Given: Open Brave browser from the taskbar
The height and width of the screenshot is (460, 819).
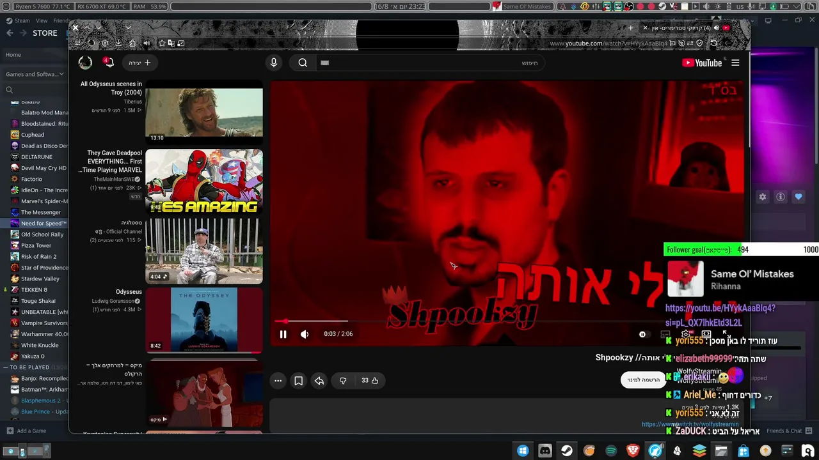Looking at the screenshot, I should tap(633, 451).
